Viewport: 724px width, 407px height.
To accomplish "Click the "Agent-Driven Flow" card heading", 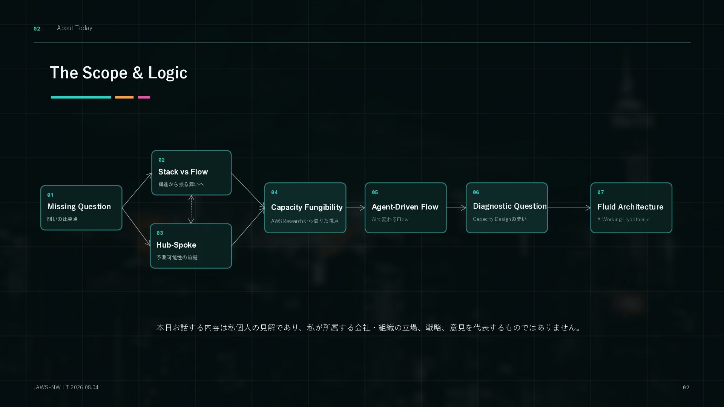I will click(x=405, y=207).
